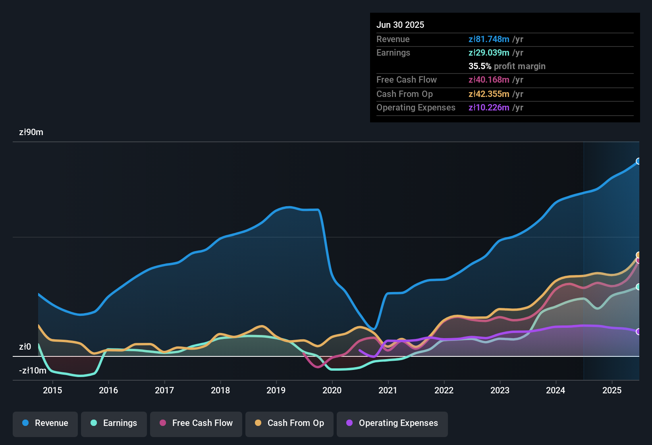The width and height of the screenshot is (652, 445).
Task: Switch focus to the Cash From Op legend pill
Action: click(x=289, y=423)
